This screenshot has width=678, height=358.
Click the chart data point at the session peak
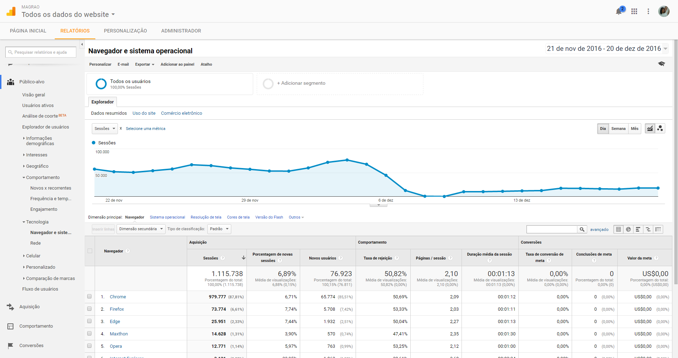pos(347,160)
